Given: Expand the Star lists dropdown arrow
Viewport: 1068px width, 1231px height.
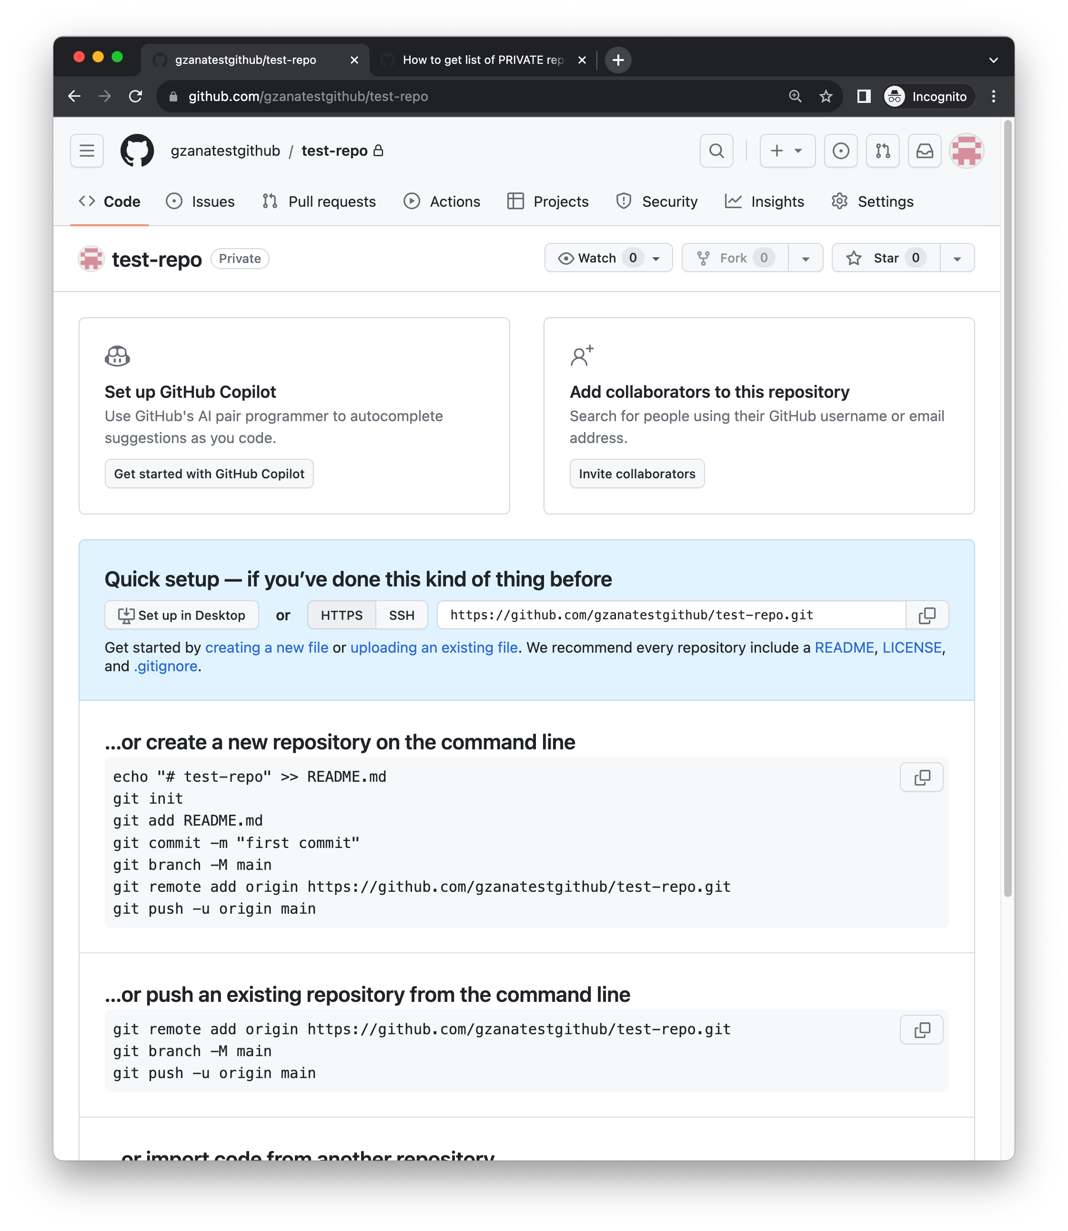Looking at the screenshot, I should (x=957, y=258).
